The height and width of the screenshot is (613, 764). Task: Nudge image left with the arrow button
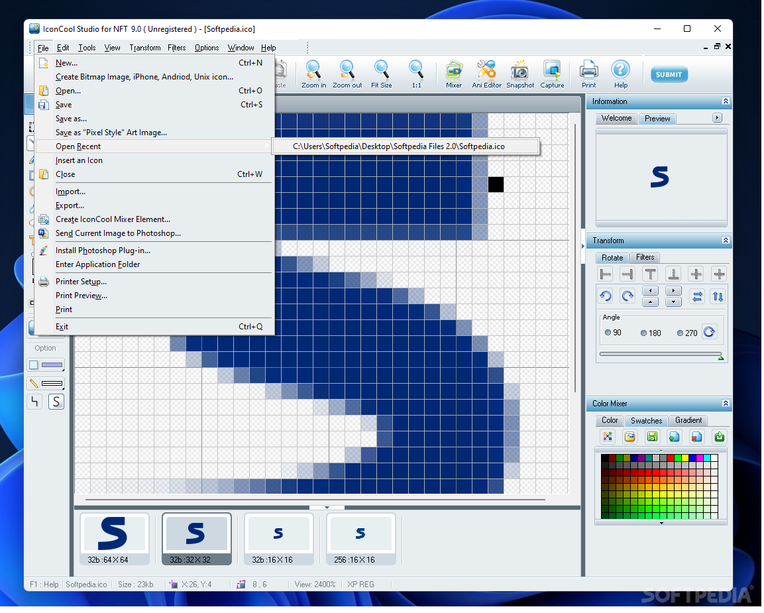point(651,292)
